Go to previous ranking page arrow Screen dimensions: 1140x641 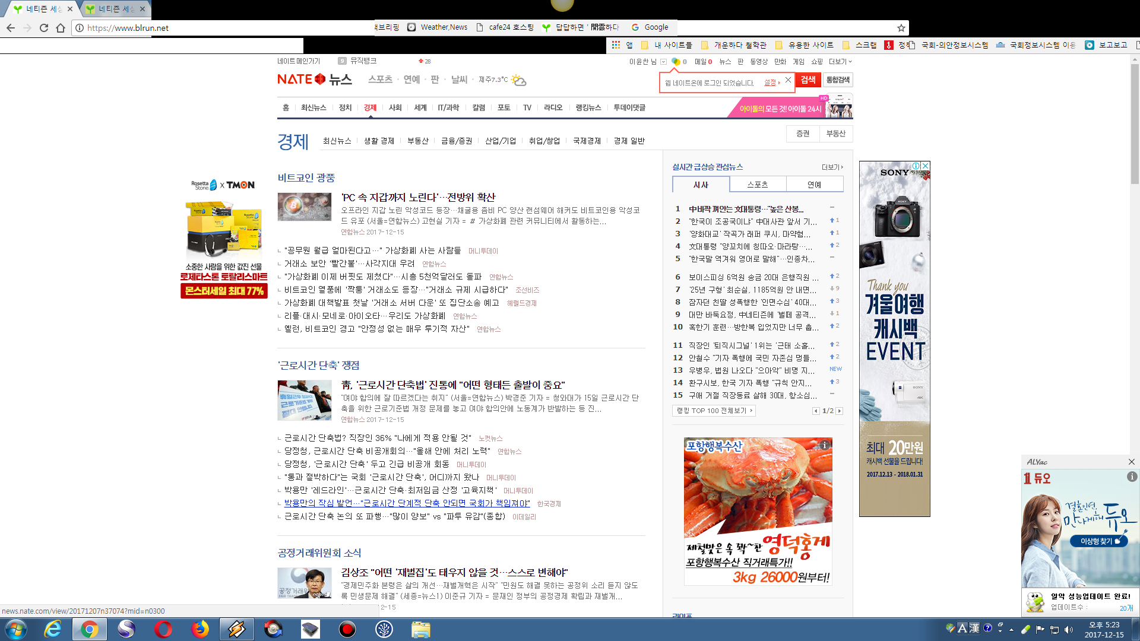pos(816,411)
